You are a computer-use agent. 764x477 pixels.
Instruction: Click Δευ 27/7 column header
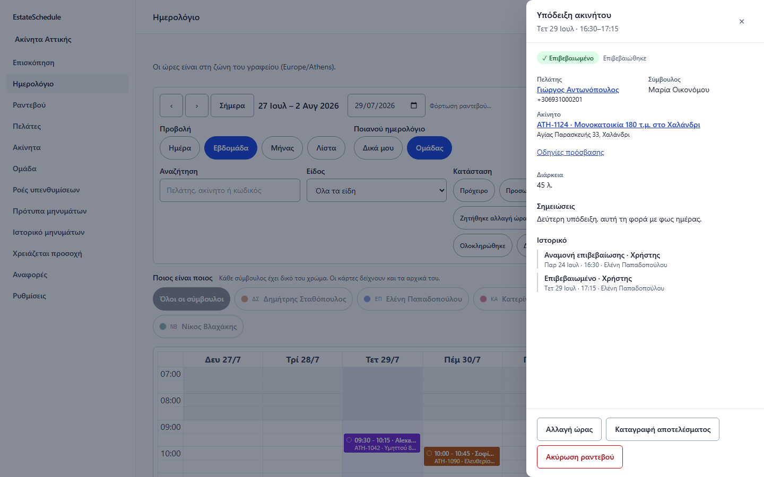pos(223,359)
